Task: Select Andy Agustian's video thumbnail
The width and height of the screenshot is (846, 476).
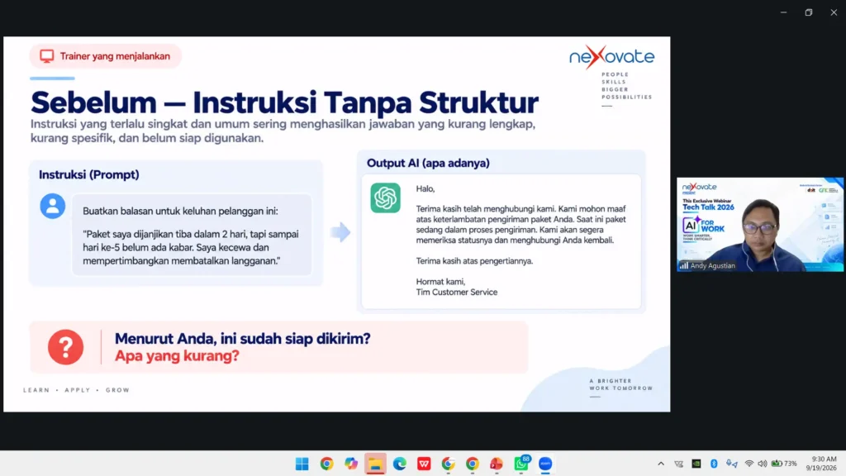Action: [760, 225]
